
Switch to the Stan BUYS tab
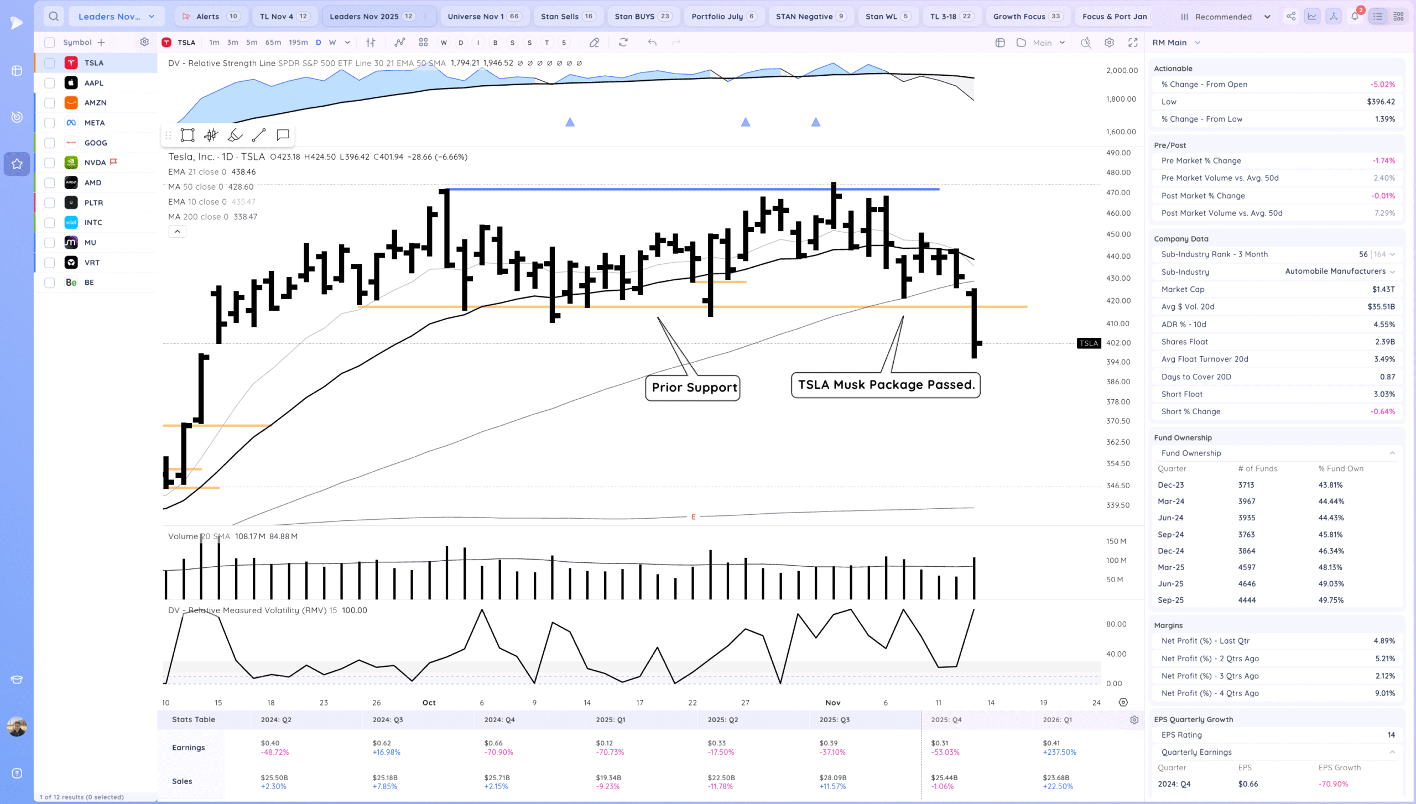(642, 17)
